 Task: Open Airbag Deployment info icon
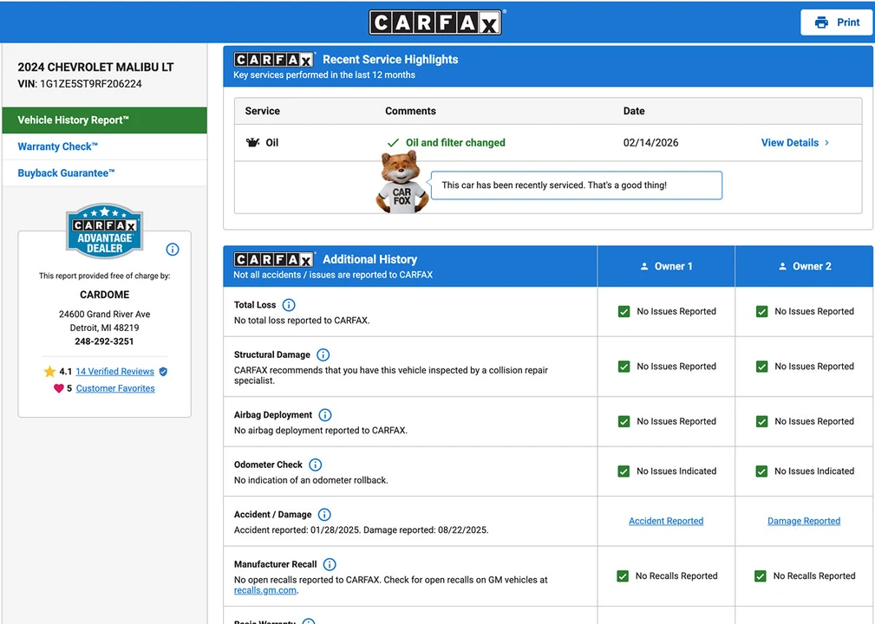pyautogui.click(x=325, y=415)
